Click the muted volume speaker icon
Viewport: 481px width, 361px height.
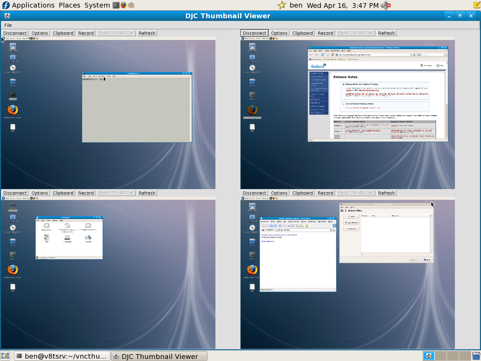pos(385,5)
